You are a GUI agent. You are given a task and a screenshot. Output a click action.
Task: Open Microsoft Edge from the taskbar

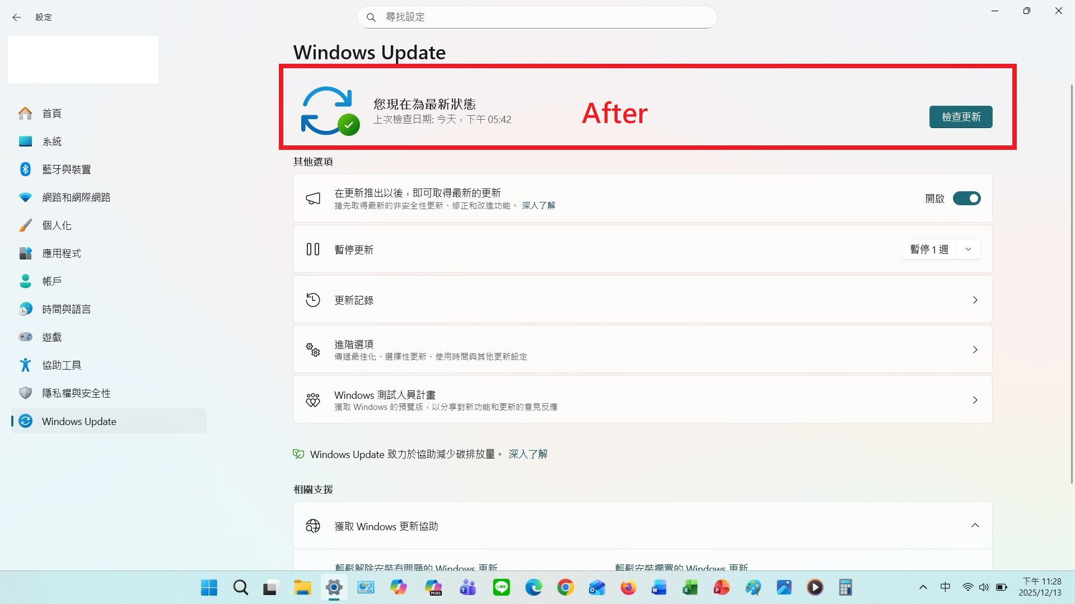pos(534,588)
